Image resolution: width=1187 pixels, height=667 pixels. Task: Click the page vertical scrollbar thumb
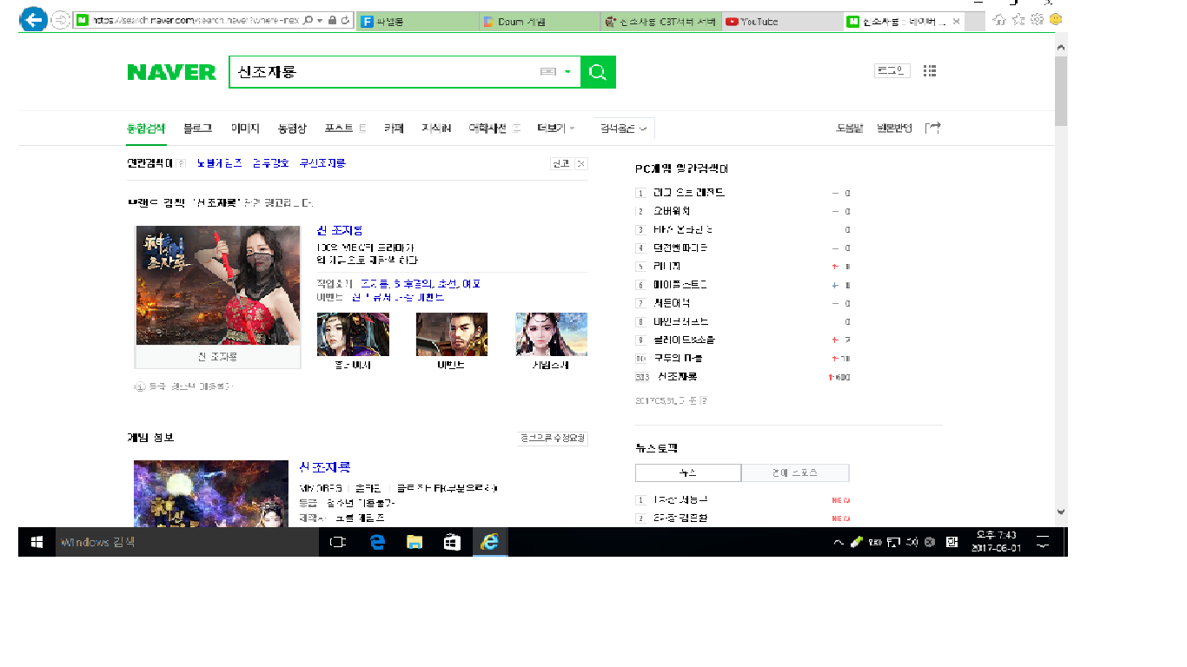pos(1061,93)
